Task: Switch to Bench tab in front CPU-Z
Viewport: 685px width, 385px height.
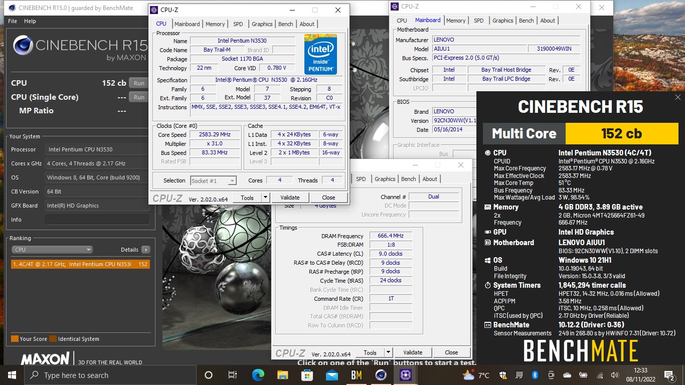Action: tap(286, 24)
